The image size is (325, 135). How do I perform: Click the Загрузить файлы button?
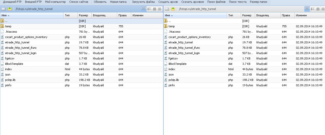tap(143, 2)
